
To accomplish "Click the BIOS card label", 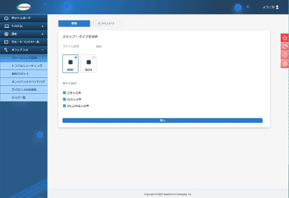I will pyautogui.click(x=89, y=70).
